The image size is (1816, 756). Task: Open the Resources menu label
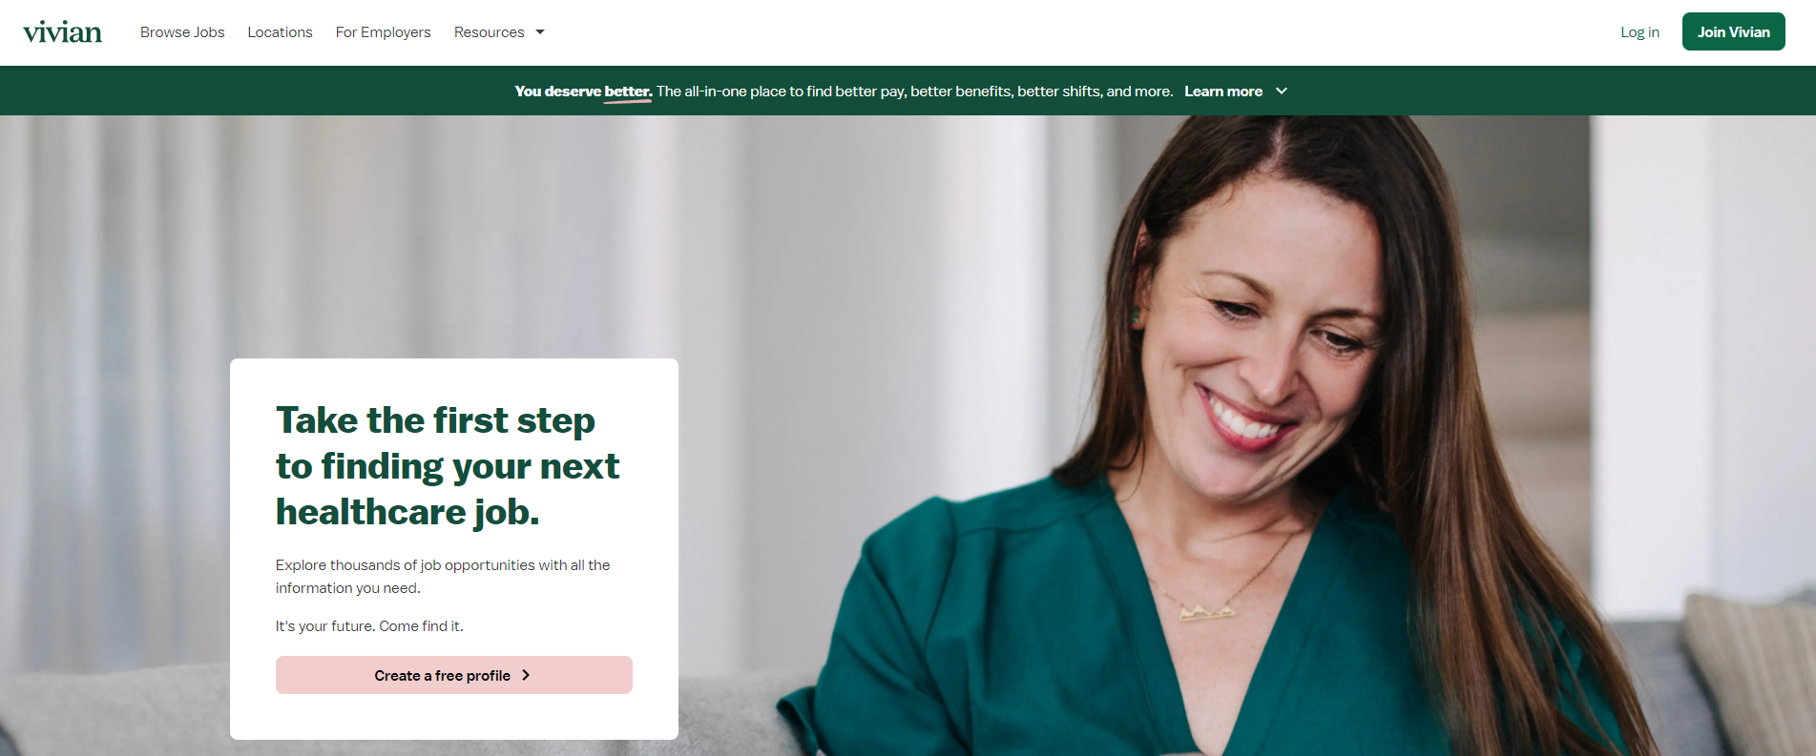(x=489, y=32)
